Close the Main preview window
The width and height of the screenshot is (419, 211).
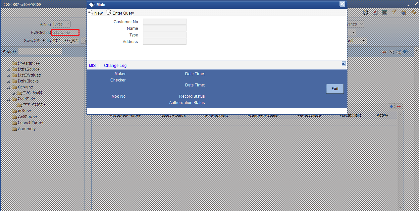342,4
